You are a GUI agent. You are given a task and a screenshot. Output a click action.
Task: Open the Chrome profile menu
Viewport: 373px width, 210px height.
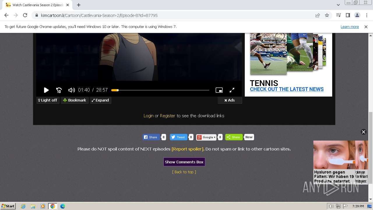point(357,15)
